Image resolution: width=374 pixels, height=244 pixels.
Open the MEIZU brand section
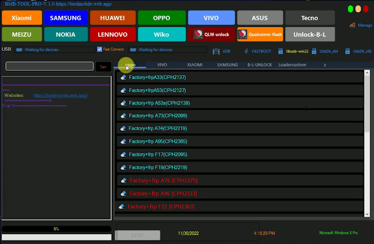22,34
